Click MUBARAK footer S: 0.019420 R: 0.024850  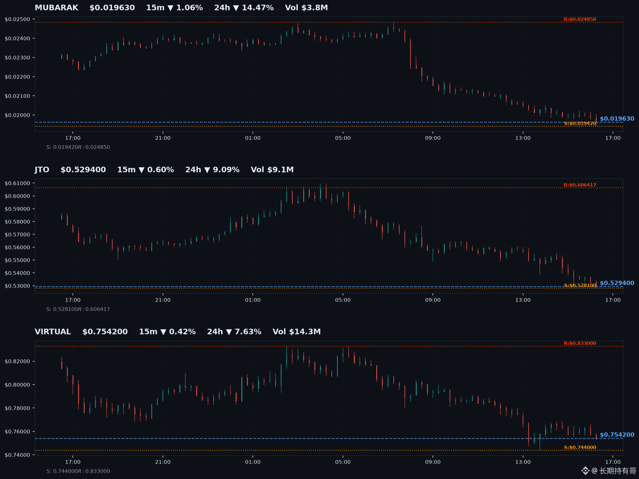pyautogui.click(x=78, y=147)
